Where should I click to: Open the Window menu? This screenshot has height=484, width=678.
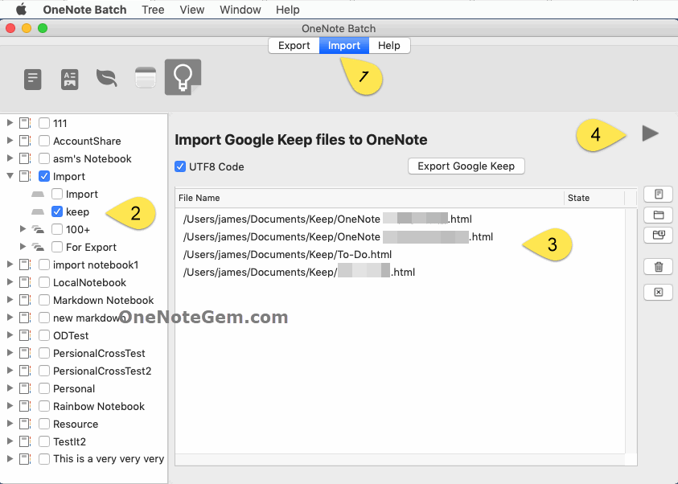coord(240,10)
